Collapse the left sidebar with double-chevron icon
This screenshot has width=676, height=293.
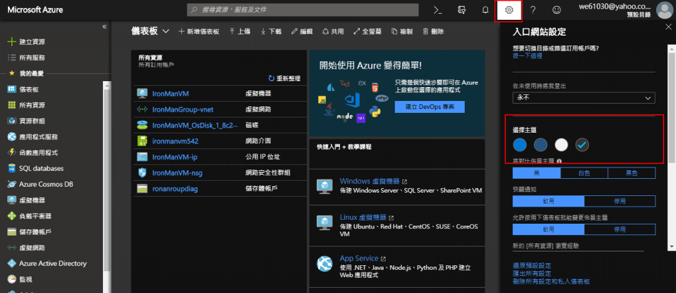104,26
